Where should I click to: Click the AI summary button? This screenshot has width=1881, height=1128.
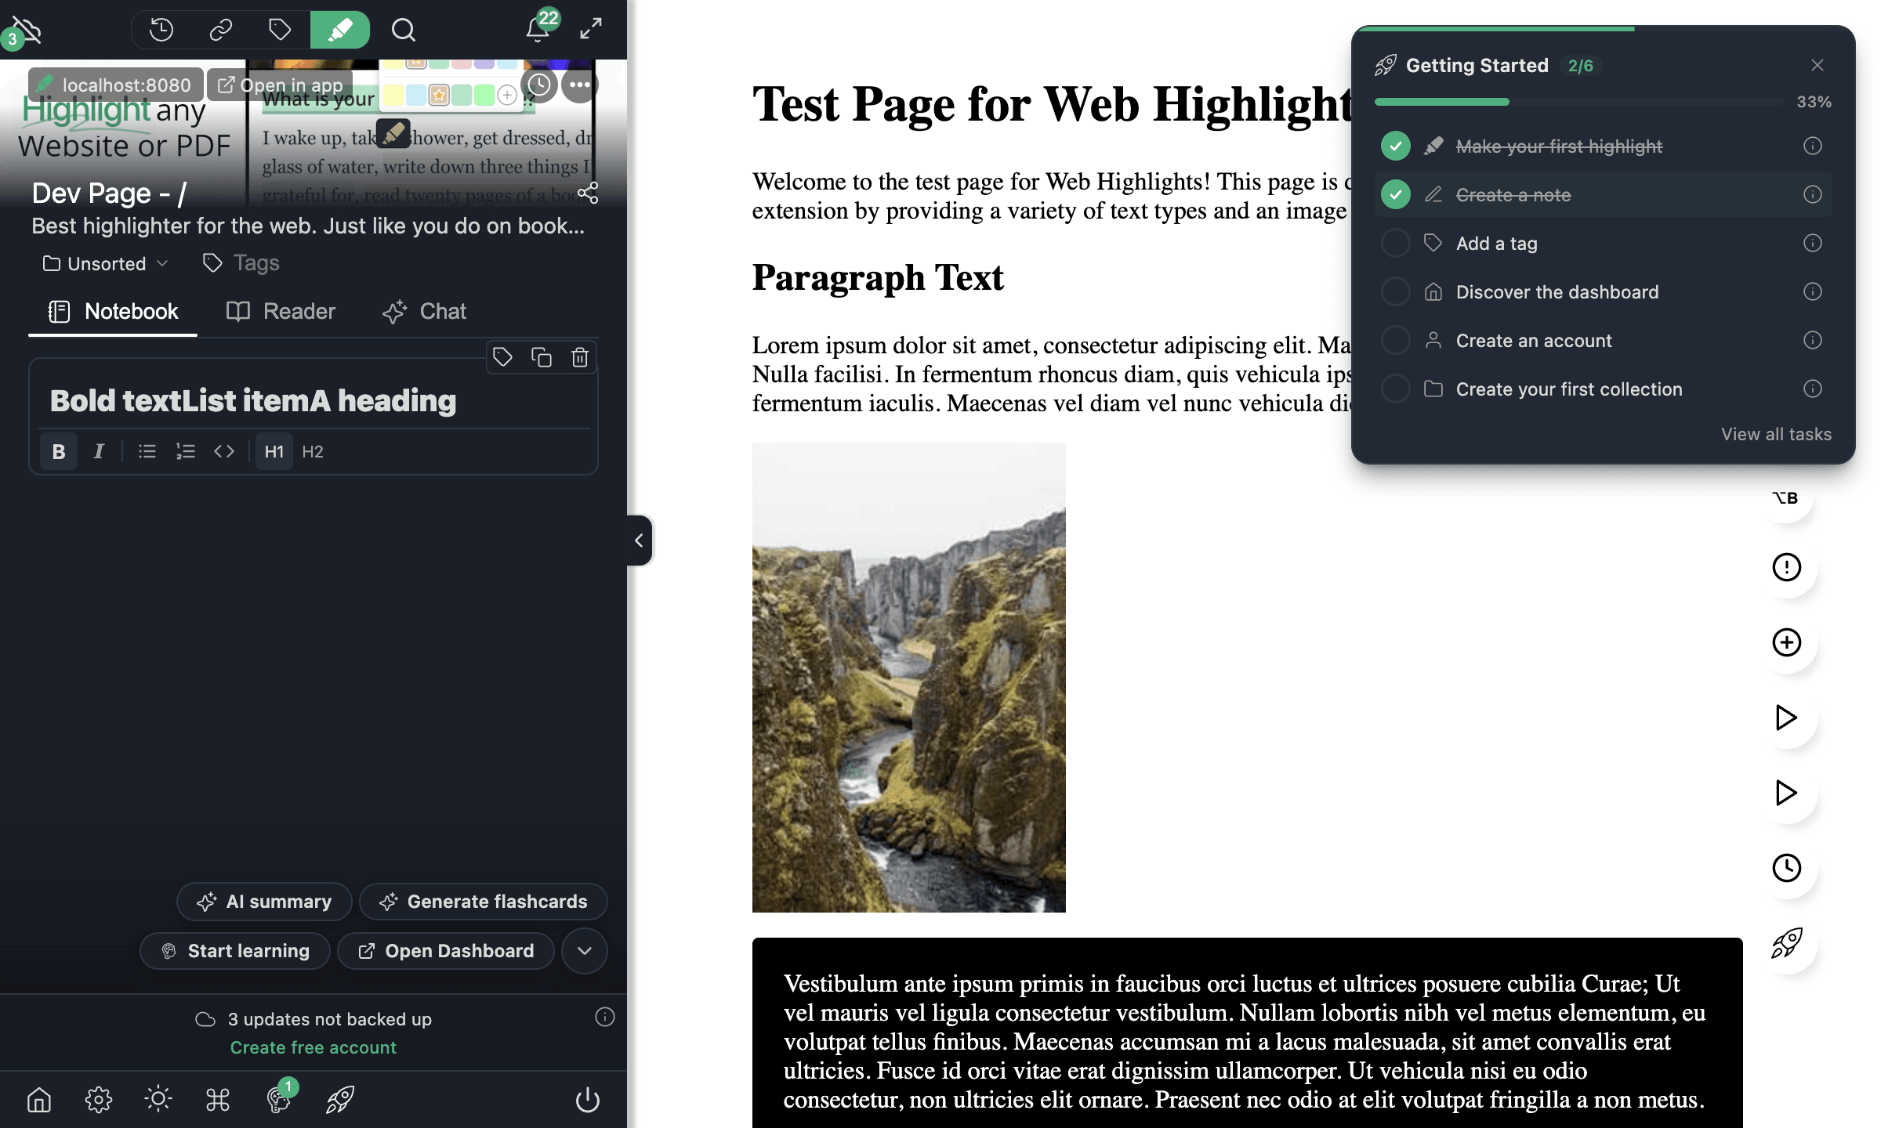(264, 902)
